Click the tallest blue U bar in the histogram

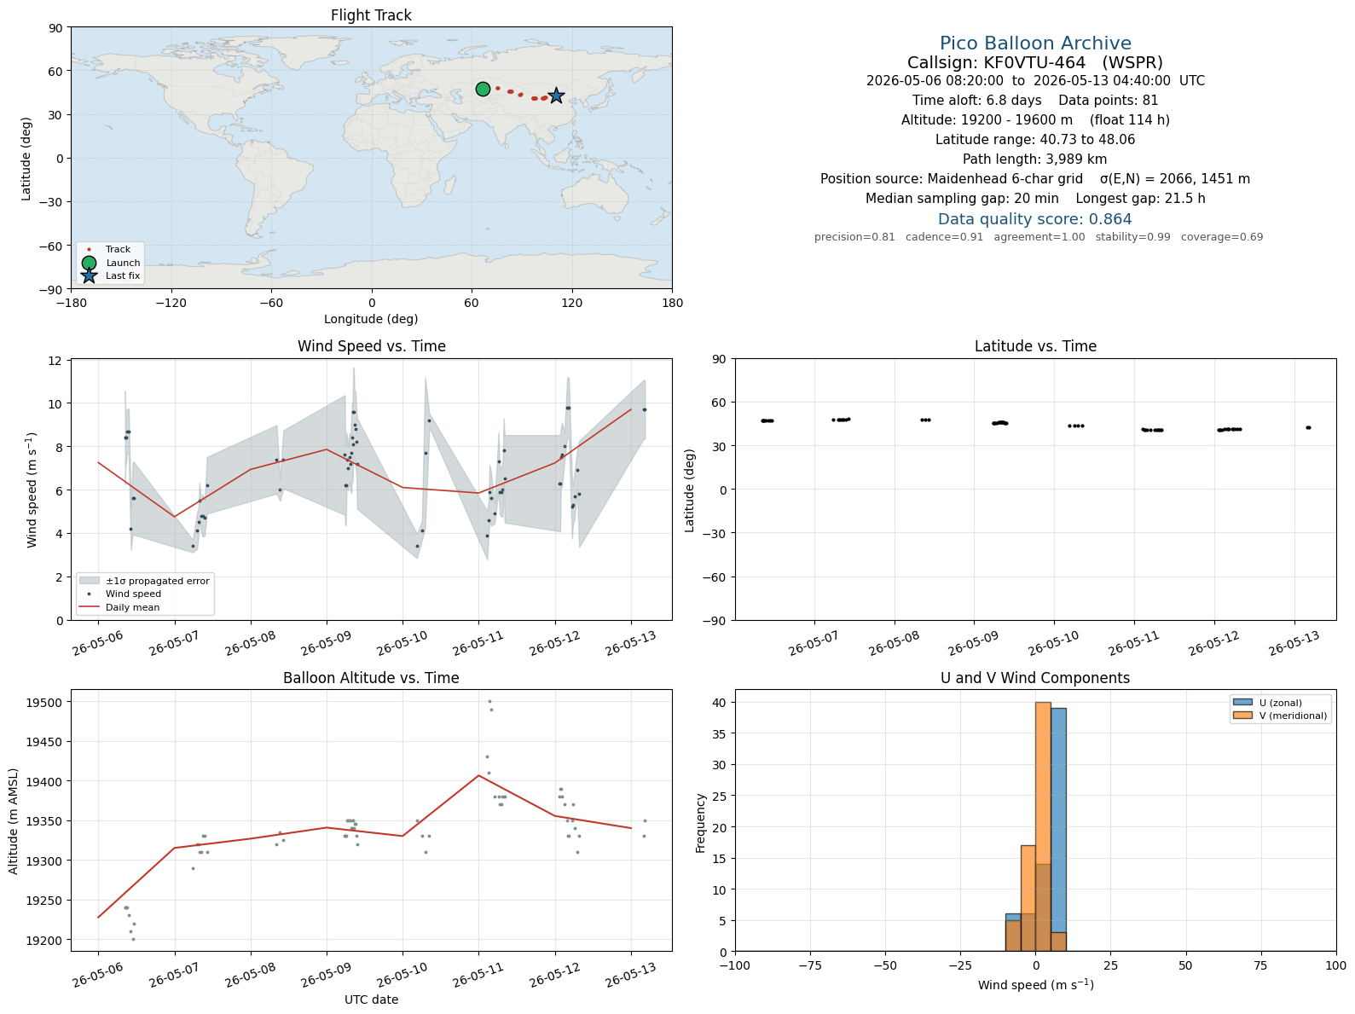[1058, 830]
